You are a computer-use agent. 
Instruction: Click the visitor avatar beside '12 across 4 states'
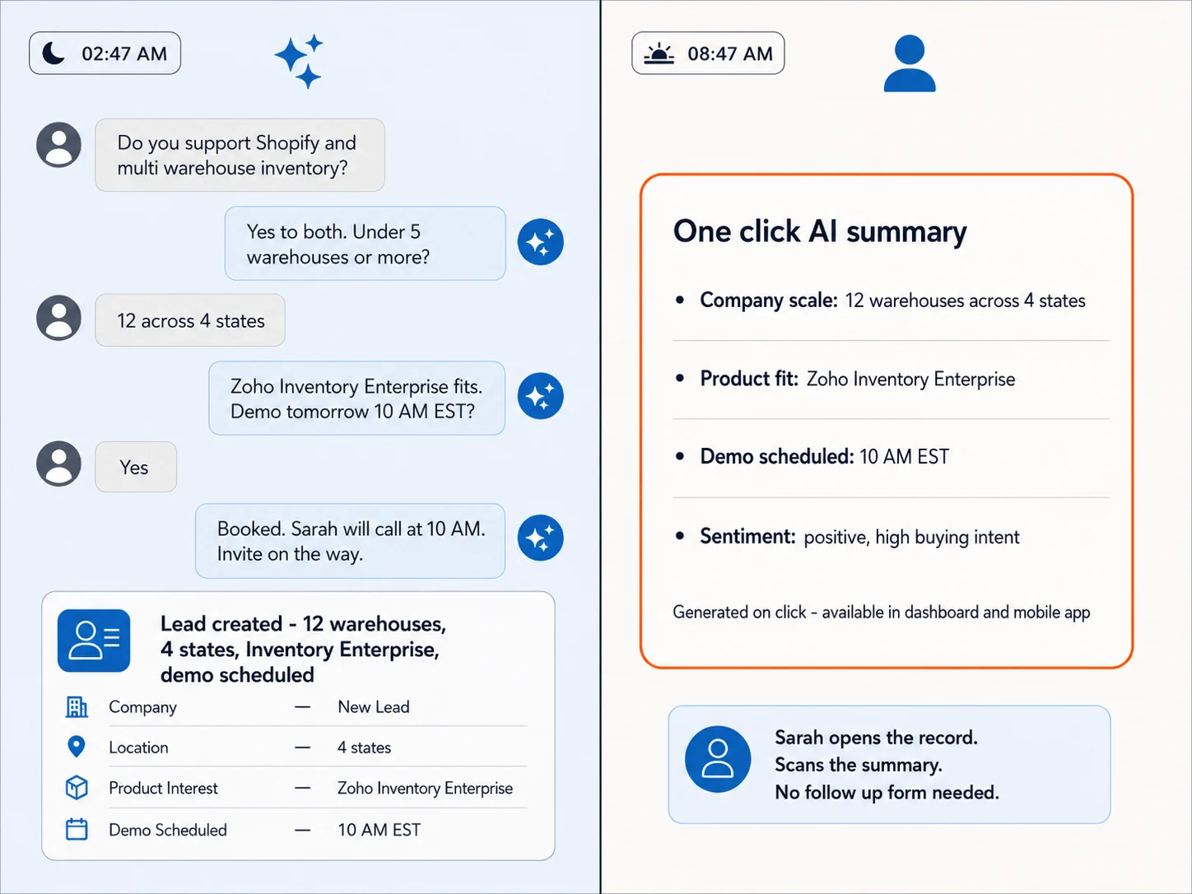[x=59, y=318]
